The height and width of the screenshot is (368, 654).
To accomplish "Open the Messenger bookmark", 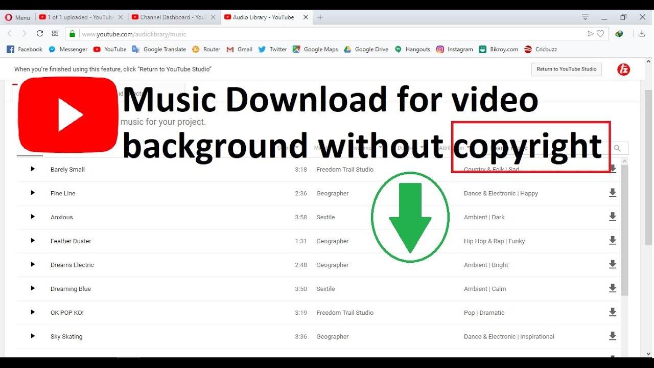I will pos(68,50).
